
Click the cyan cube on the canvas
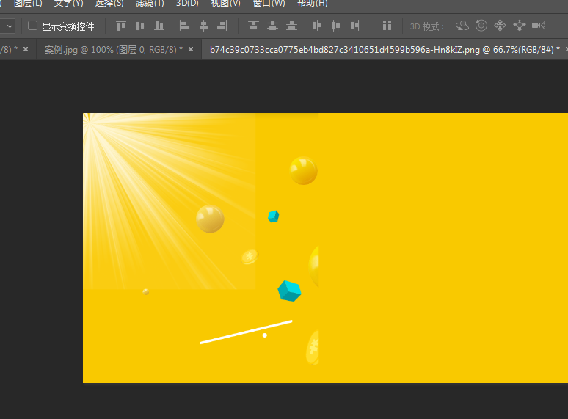pyautogui.click(x=289, y=291)
